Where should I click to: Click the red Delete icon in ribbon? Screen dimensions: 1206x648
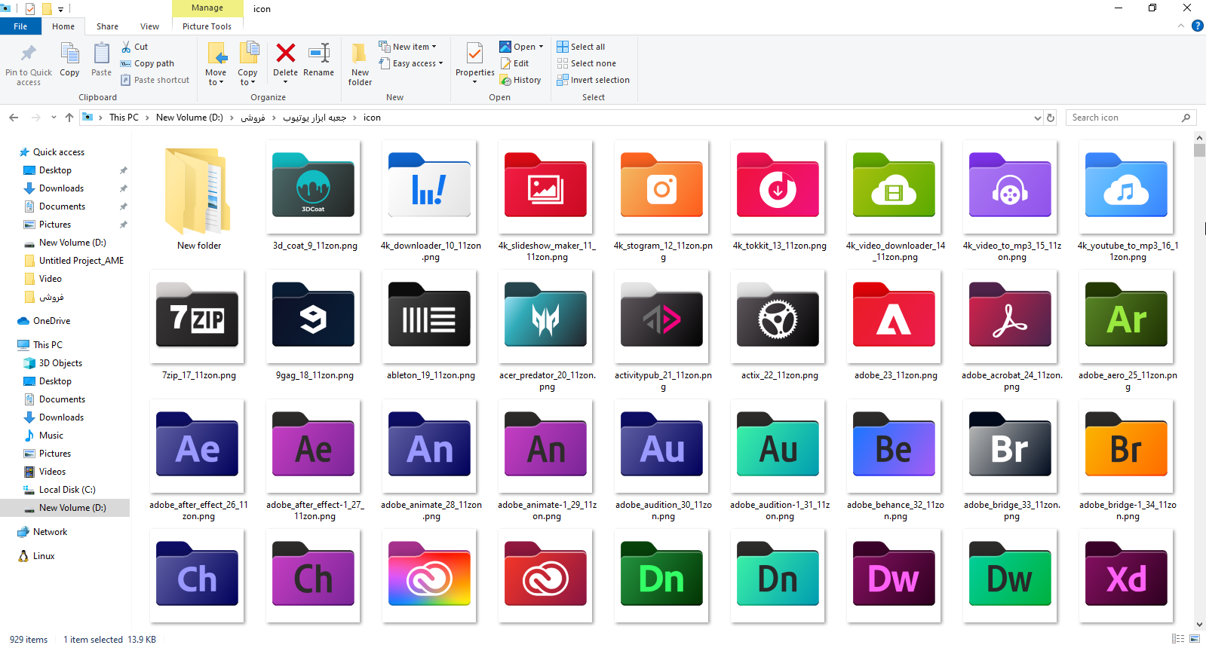pyautogui.click(x=285, y=54)
